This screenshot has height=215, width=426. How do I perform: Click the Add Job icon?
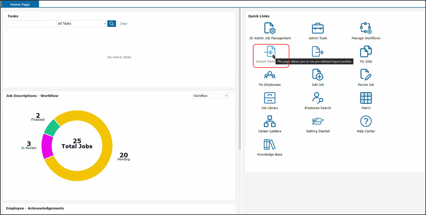click(x=317, y=75)
